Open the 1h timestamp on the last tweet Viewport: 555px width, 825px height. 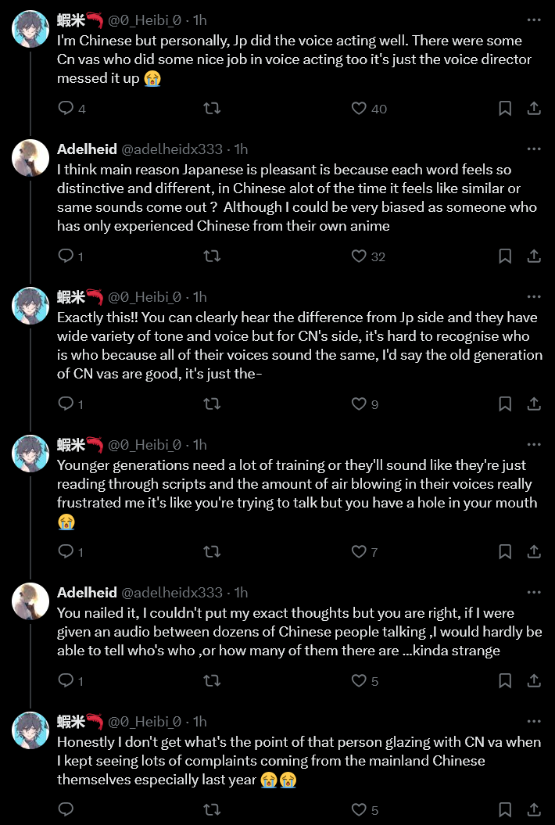click(200, 722)
